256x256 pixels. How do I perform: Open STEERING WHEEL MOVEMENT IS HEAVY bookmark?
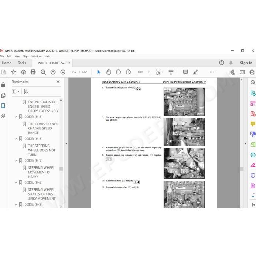pyautogui.click(x=41, y=172)
